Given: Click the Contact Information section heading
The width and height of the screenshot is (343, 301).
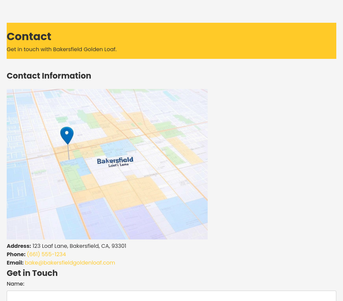Looking at the screenshot, I should click(49, 76).
